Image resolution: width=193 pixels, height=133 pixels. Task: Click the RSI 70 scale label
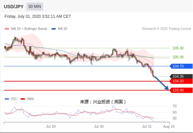(x=175, y=106)
